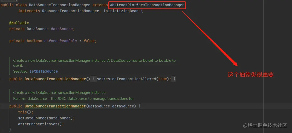Viewport: 292px width, 133px height.
Task: Click the setDataSource(dataSource) call in the constructor body
Action: click(x=46, y=118)
